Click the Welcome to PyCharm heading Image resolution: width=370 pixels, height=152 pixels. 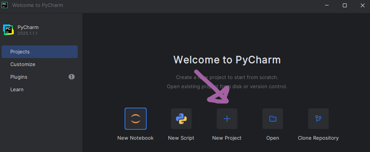point(227,60)
